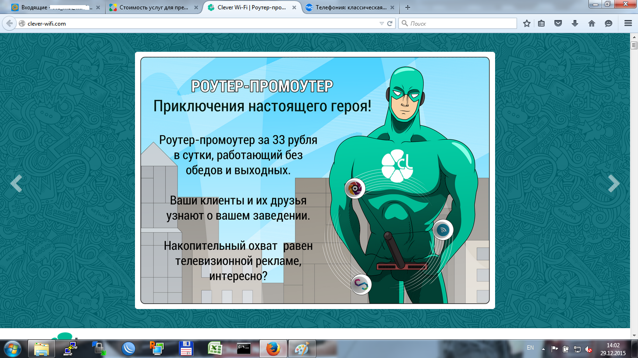Click the flower CL logo on the hero's chest
The width and height of the screenshot is (638, 358).
coord(397,166)
